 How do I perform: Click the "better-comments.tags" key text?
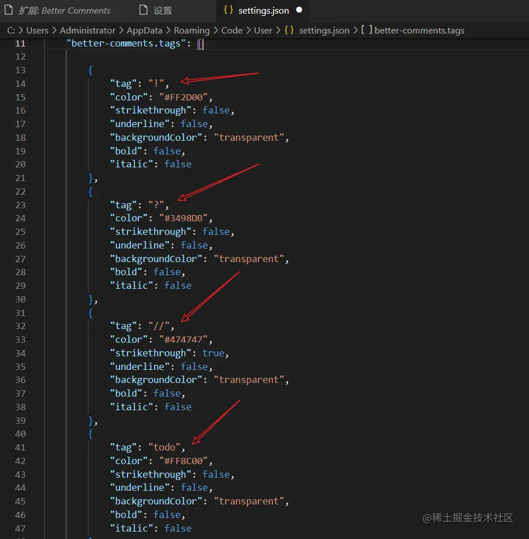point(126,44)
